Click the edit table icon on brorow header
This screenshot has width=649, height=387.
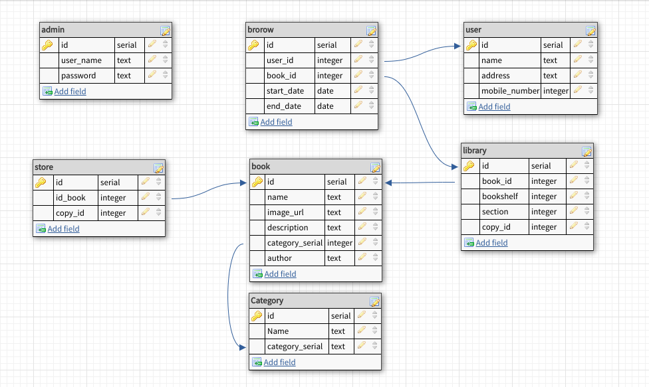(371, 31)
